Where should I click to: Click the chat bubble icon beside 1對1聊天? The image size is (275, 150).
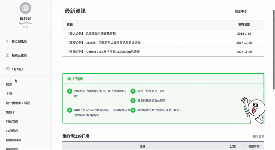coord(8,69)
